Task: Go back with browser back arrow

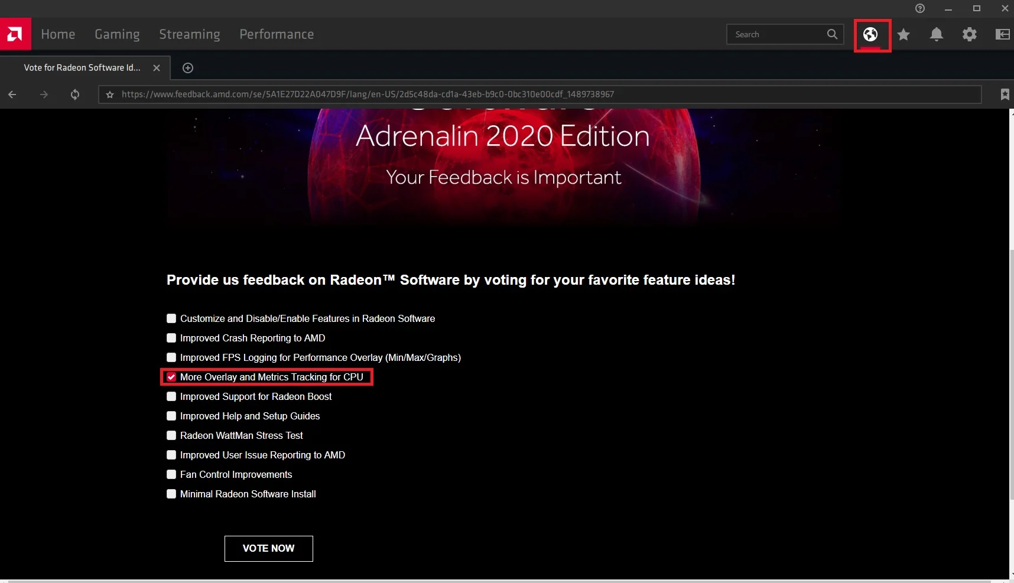Action: click(12, 95)
